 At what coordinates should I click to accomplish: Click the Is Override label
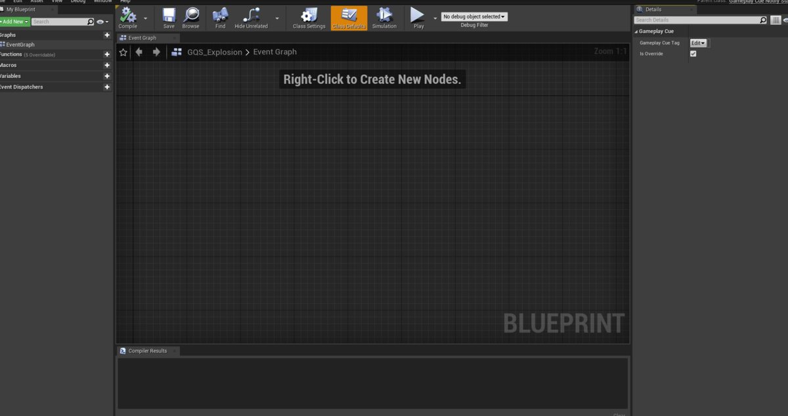coord(651,54)
